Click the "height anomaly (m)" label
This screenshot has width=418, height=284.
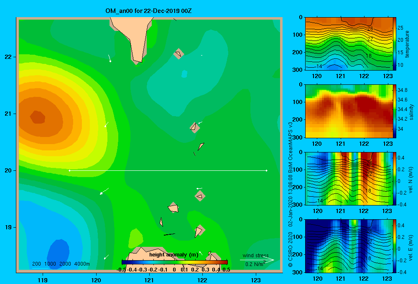click(174, 255)
